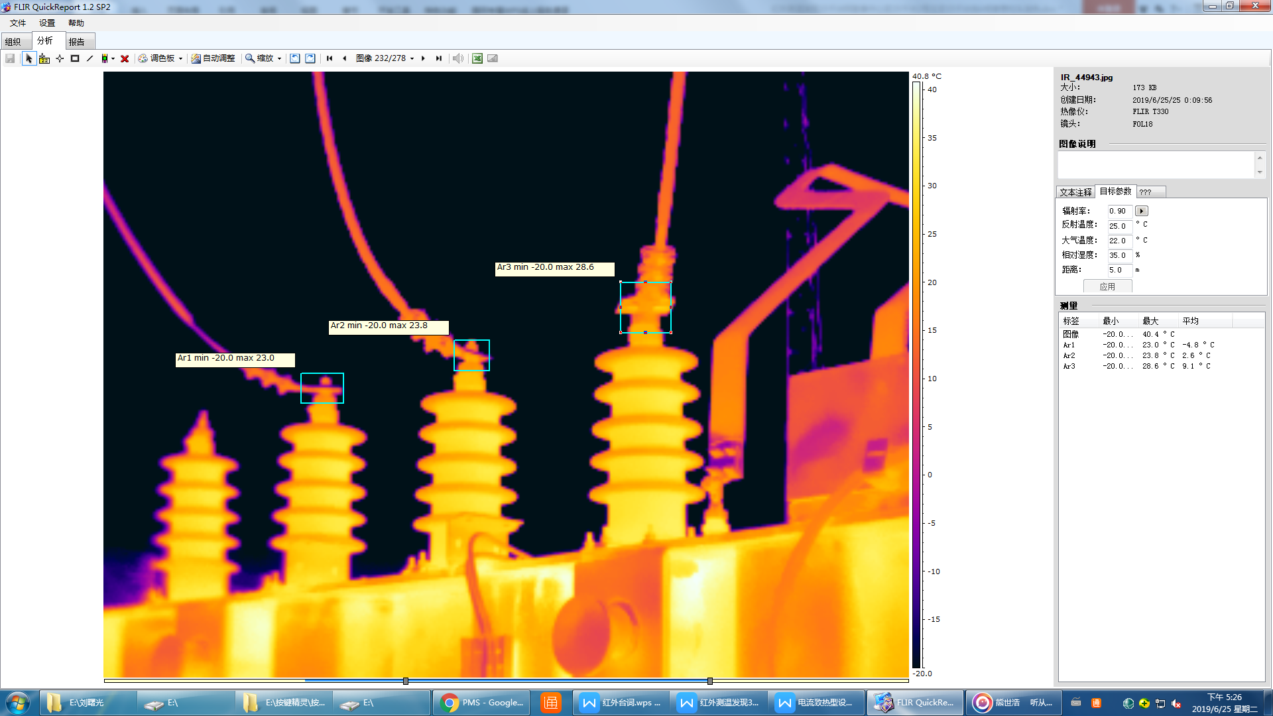
Task: Click the 自动调整 auto adjust button
Action: tap(213, 58)
